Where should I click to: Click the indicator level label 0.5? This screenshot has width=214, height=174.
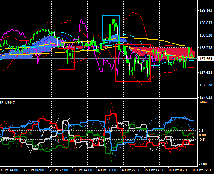click(201, 131)
